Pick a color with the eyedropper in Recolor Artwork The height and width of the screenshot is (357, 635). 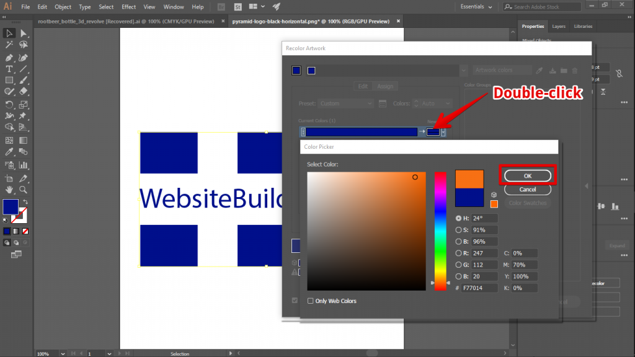point(539,70)
